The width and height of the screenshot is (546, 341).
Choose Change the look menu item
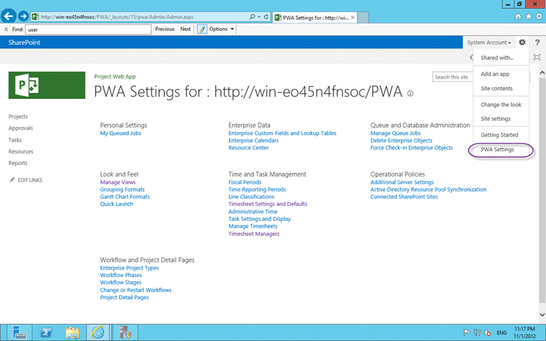501,104
